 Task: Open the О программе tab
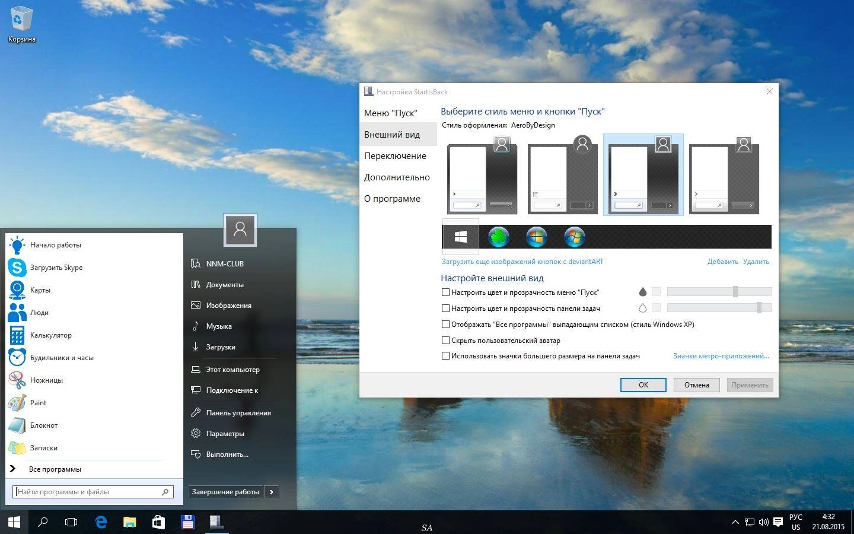398,198
